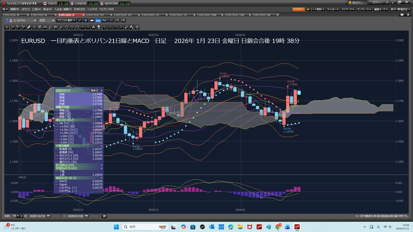Toggle Bid price display

click(x=98, y=20)
